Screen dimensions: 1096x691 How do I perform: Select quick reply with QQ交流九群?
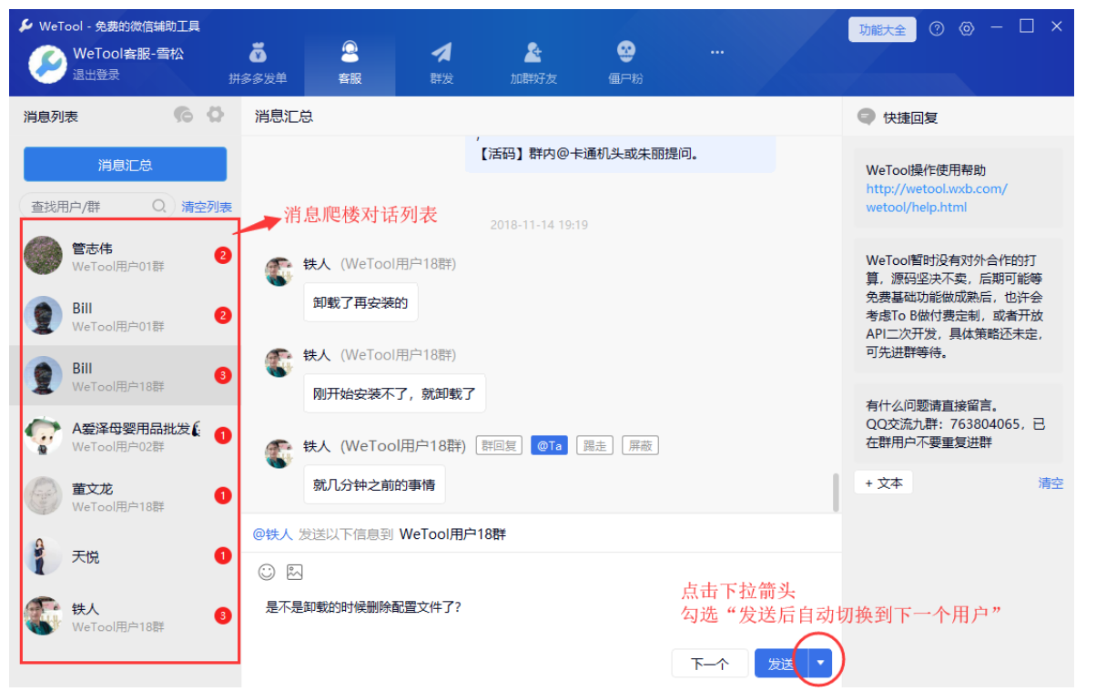(958, 423)
